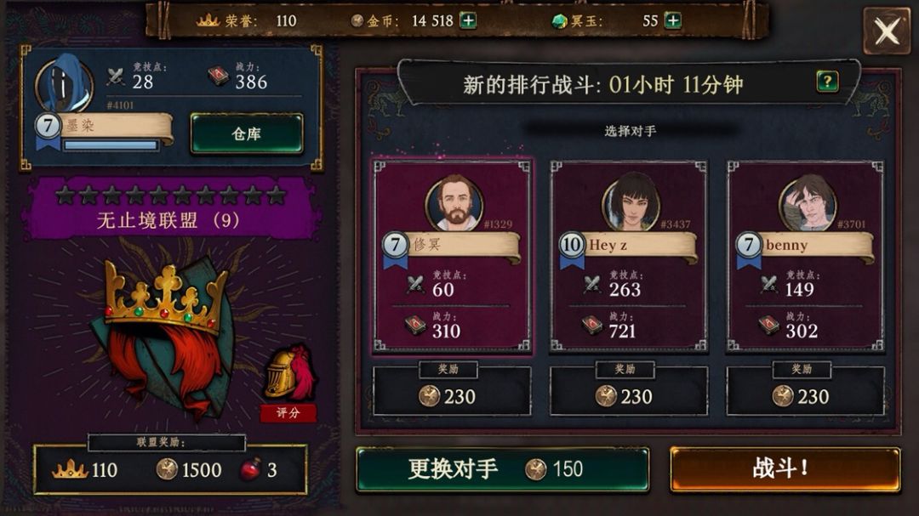Click bearded man portrait of 修冥
The image size is (919, 516).
coord(454,203)
